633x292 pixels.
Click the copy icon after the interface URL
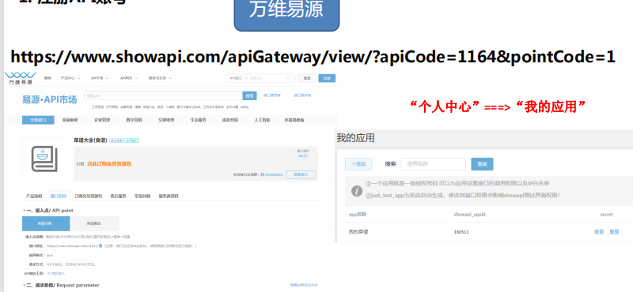[100, 245]
